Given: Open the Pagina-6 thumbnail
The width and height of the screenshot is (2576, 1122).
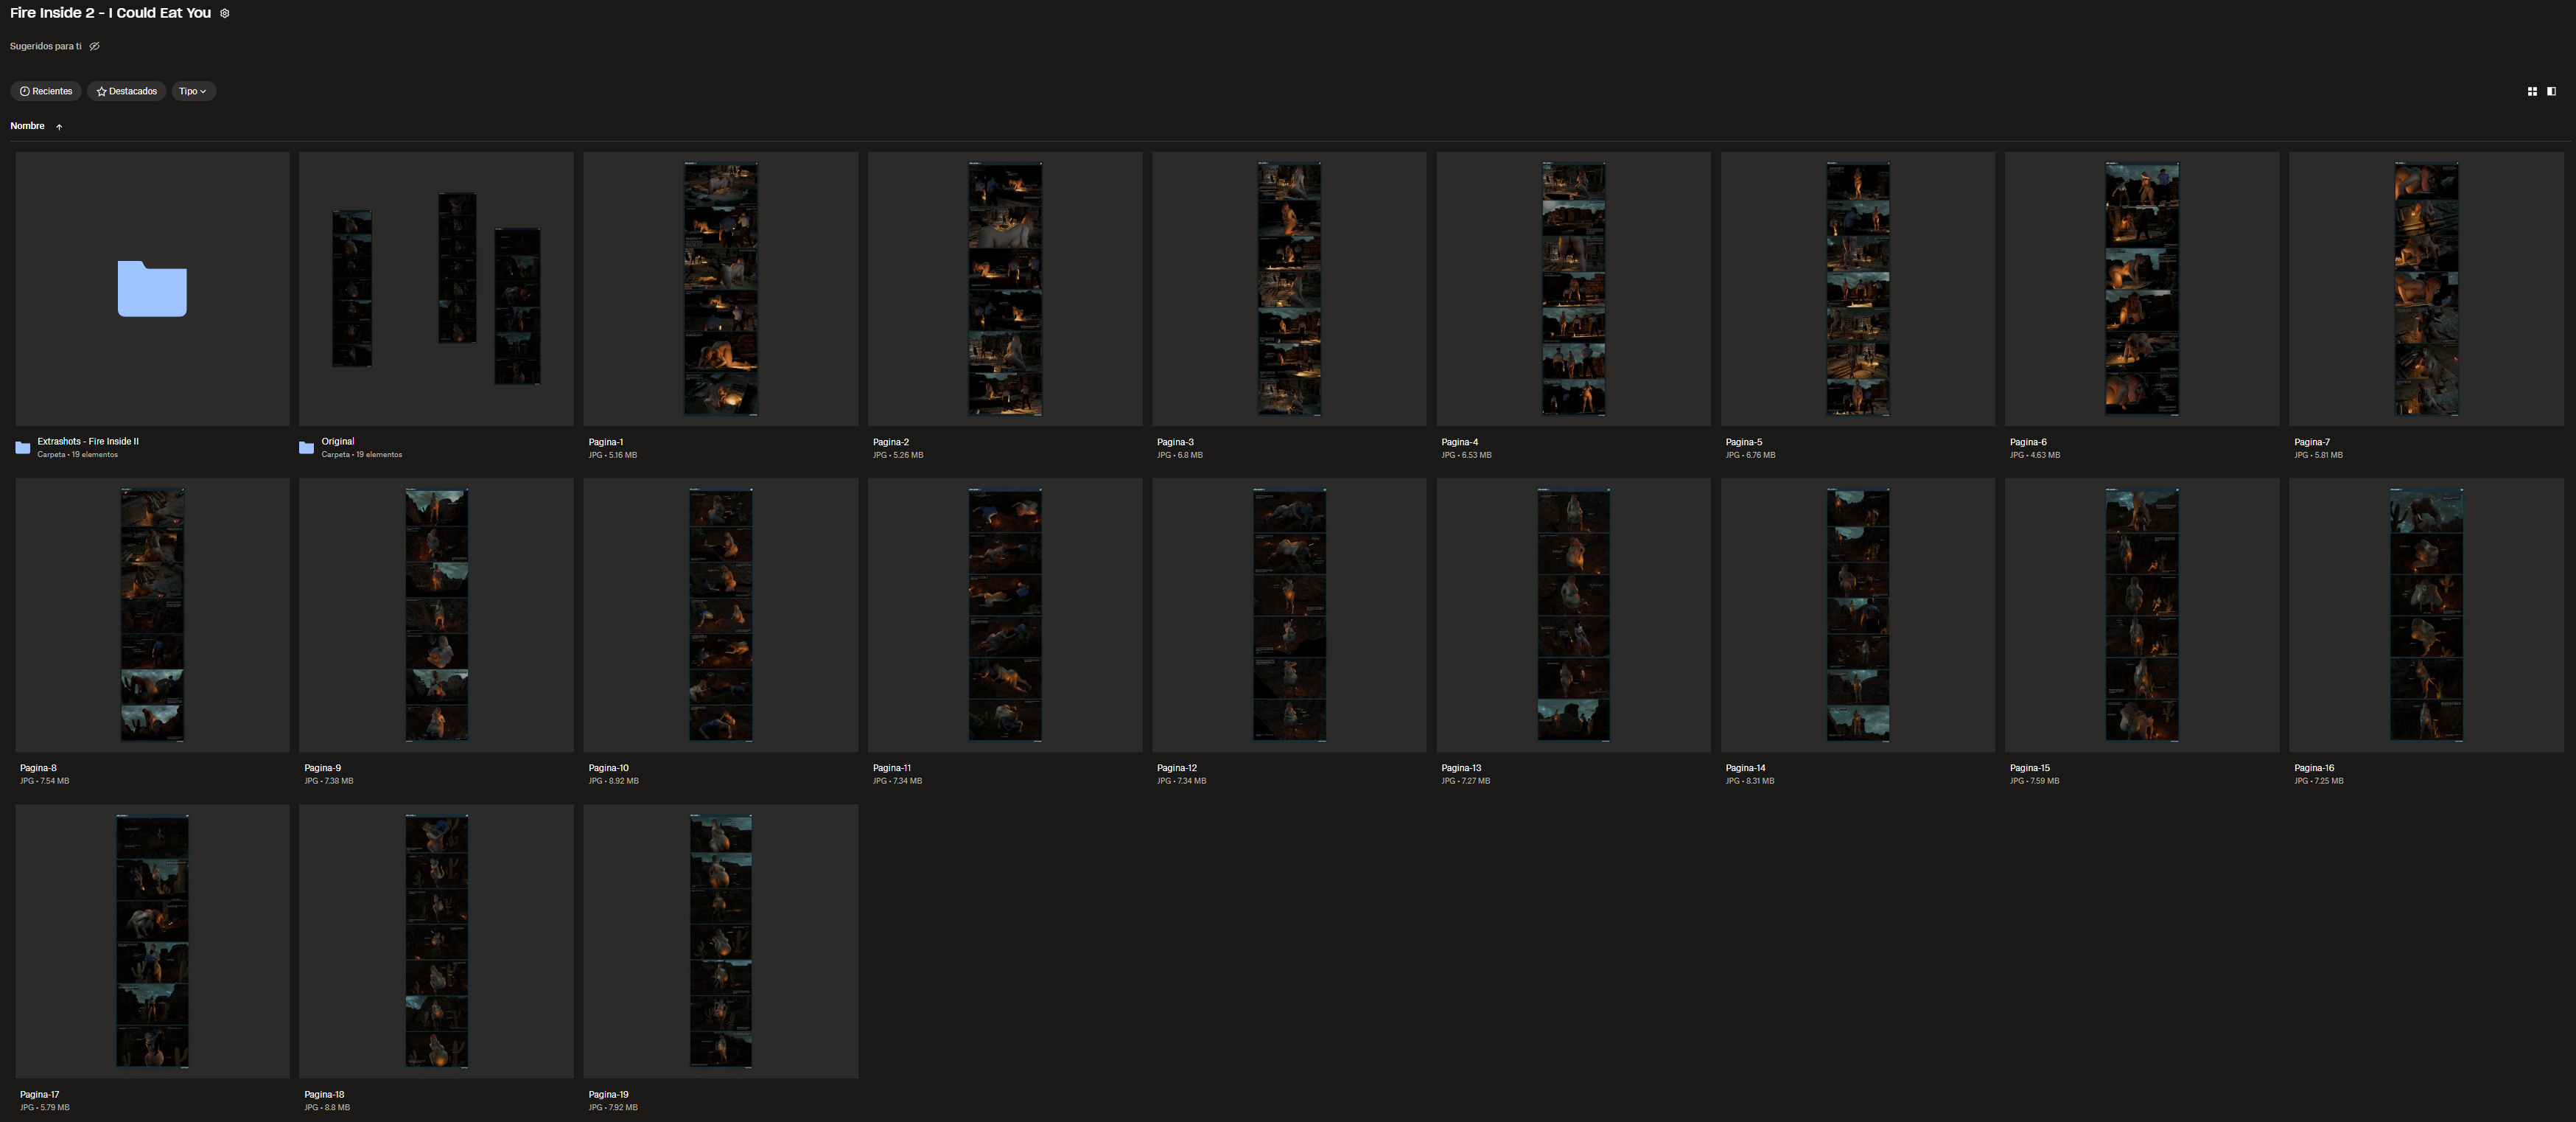Looking at the screenshot, I should click(x=2142, y=289).
